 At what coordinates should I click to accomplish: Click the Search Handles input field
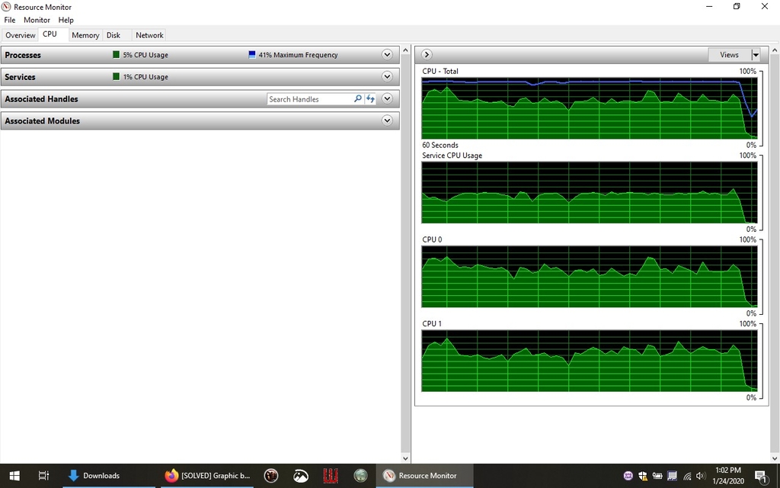point(309,99)
